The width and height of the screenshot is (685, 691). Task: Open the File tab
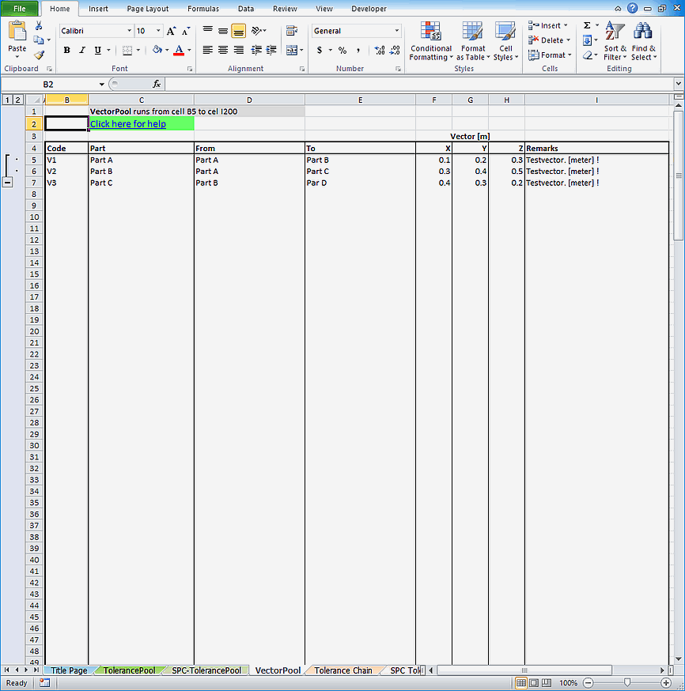[20, 9]
